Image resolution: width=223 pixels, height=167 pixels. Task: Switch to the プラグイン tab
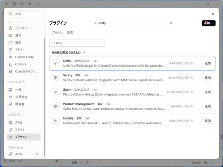coord(57,33)
